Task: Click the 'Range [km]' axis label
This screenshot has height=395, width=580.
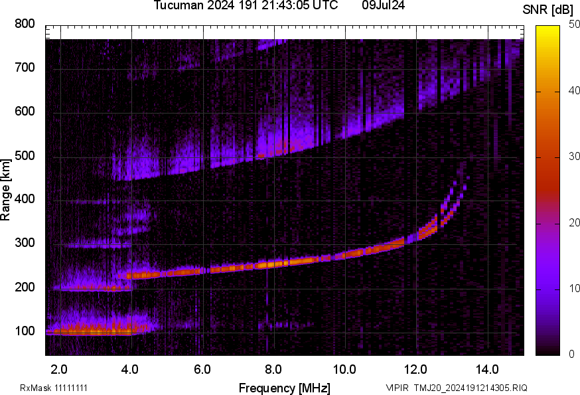Action: pos(5,191)
